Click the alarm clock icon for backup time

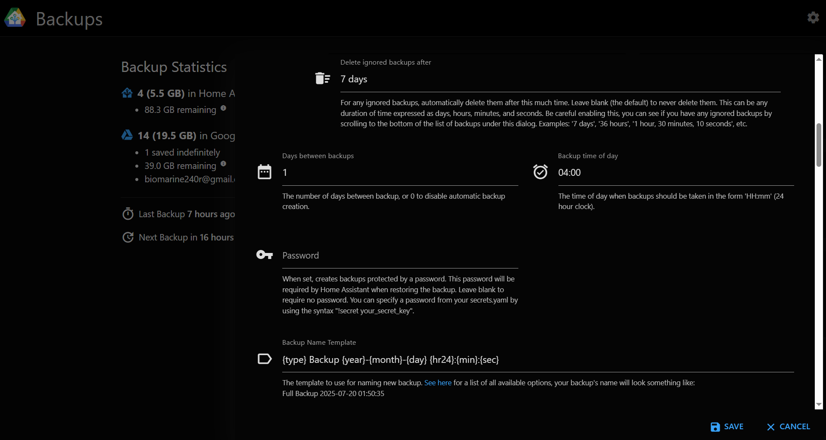coord(540,172)
